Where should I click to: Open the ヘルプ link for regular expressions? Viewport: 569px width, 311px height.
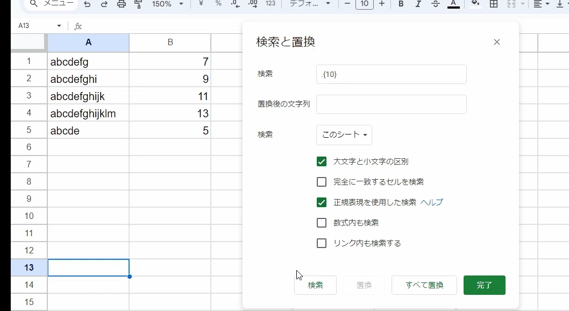tap(431, 202)
